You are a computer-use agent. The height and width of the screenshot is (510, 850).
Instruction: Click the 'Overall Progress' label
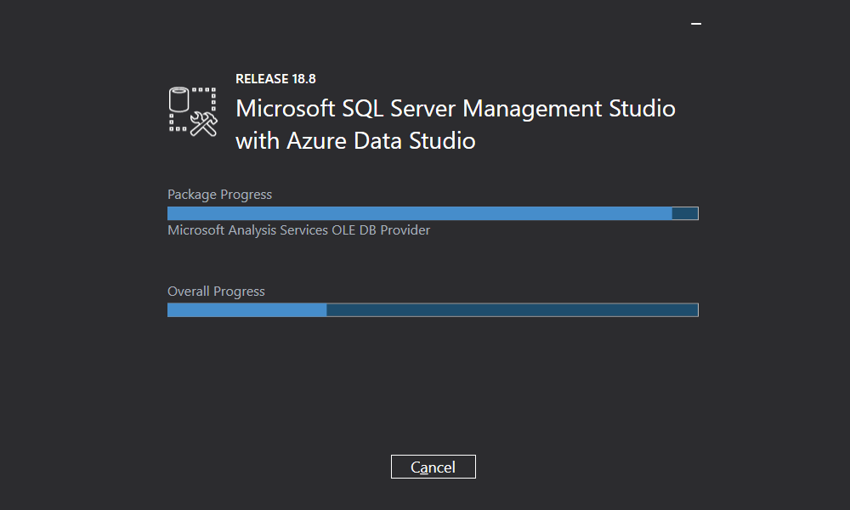[216, 292]
